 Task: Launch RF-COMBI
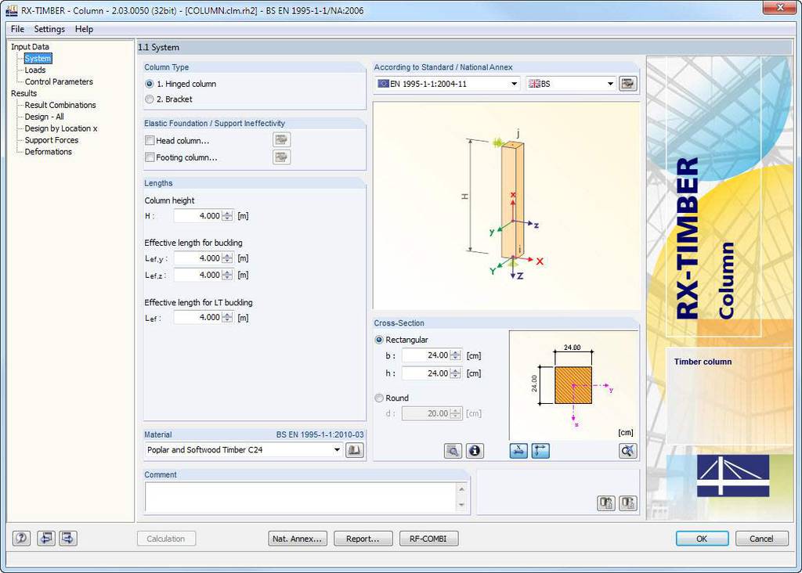[428, 539]
